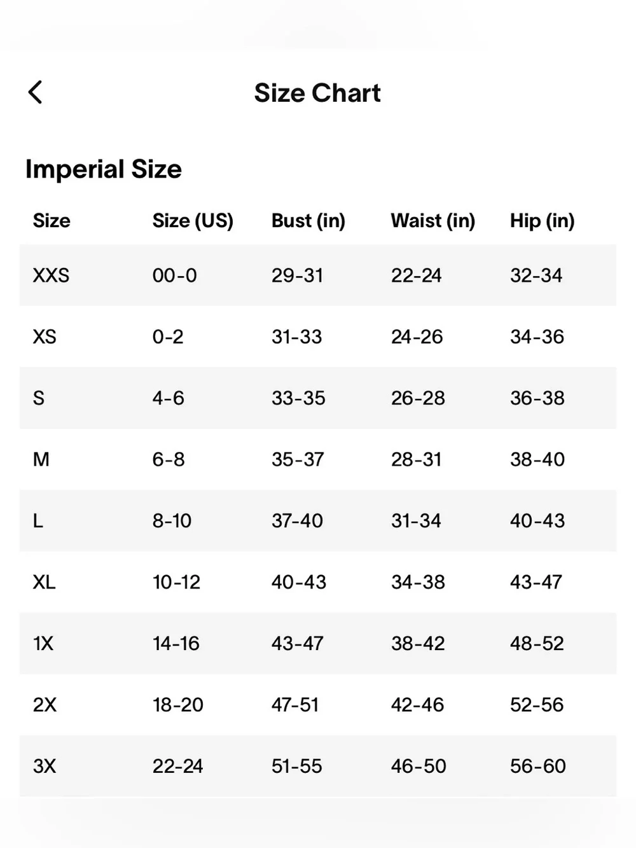Select the L size row label
This screenshot has height=848, width=636.
(38, 521)
